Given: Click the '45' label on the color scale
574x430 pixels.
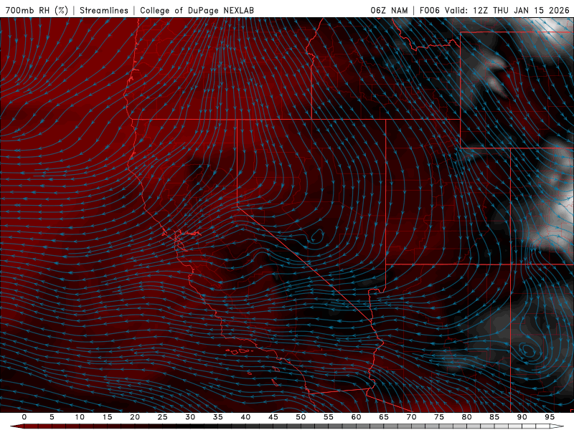Looking at the screenshot, I should click(x=273, y=417).
